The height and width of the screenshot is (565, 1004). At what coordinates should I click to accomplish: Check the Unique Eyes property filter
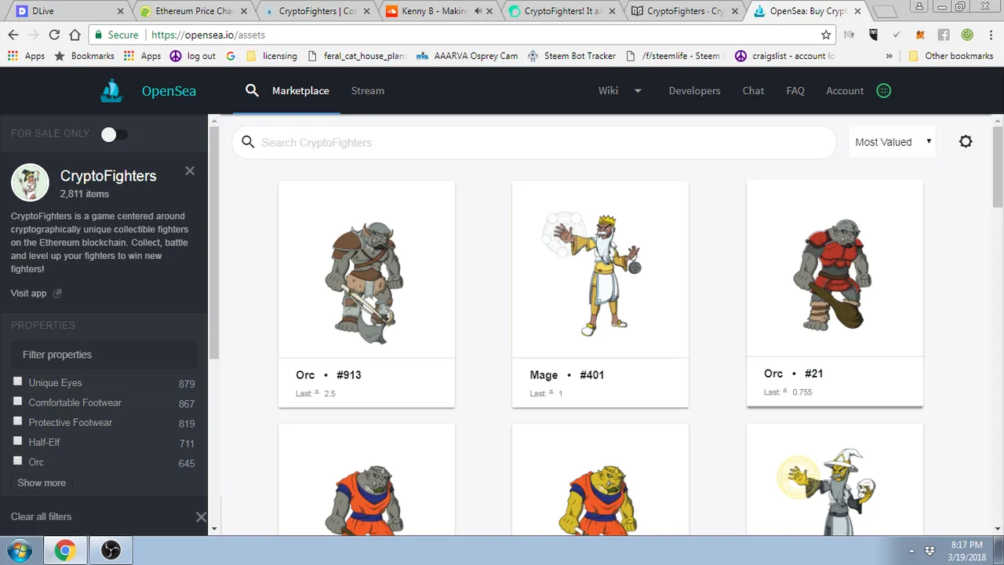point(18,381)
